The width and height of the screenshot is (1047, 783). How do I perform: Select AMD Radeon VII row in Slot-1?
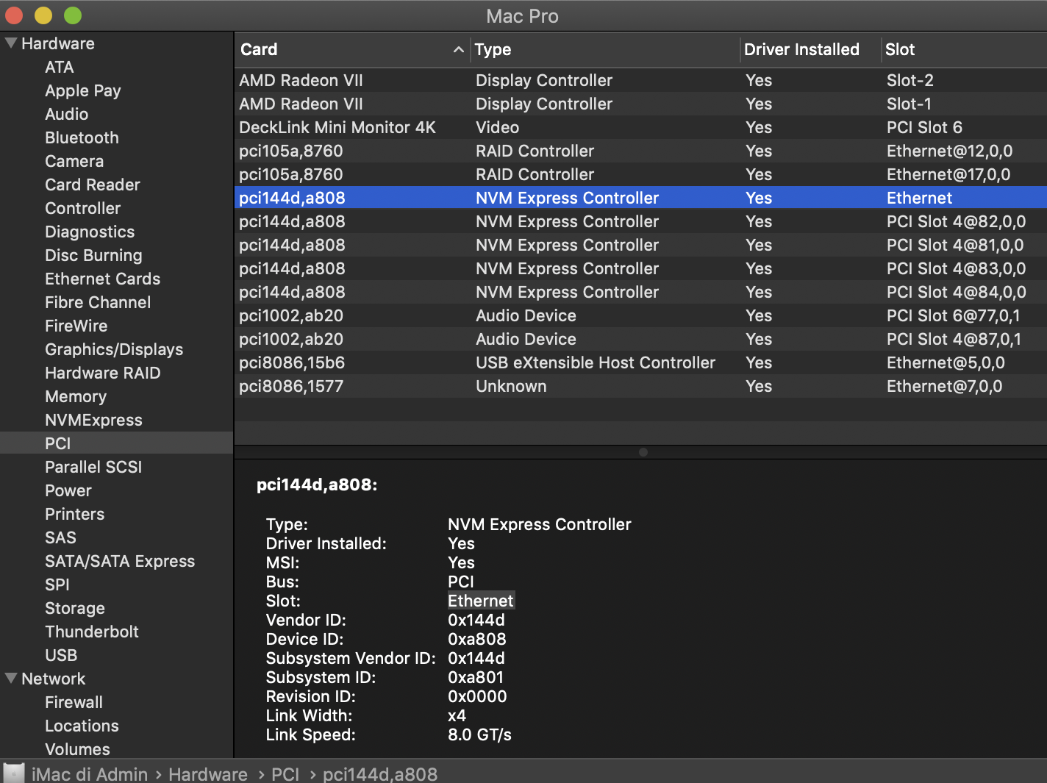pos(640,104)
